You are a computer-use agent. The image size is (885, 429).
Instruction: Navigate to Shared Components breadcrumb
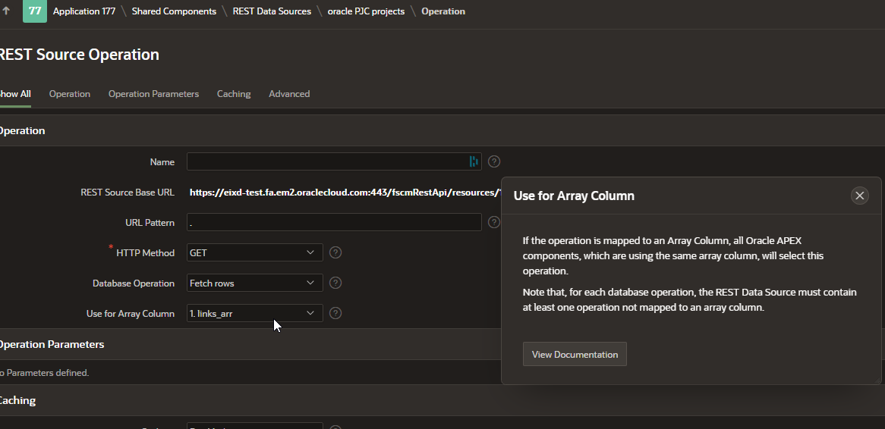pyautogui.click(x=174, y=11)
